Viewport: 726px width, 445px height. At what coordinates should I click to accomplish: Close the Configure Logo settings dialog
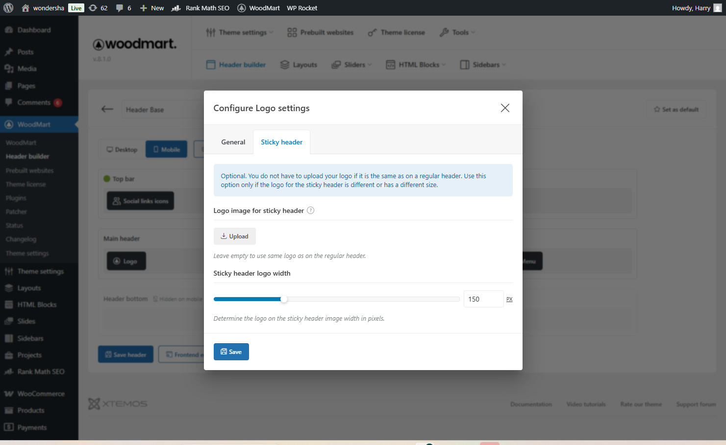tap(505, 108)
